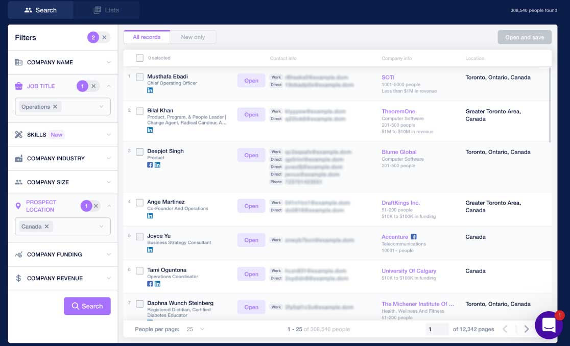
Task: Clear all filters using the X beside 2
Action: 104,37
